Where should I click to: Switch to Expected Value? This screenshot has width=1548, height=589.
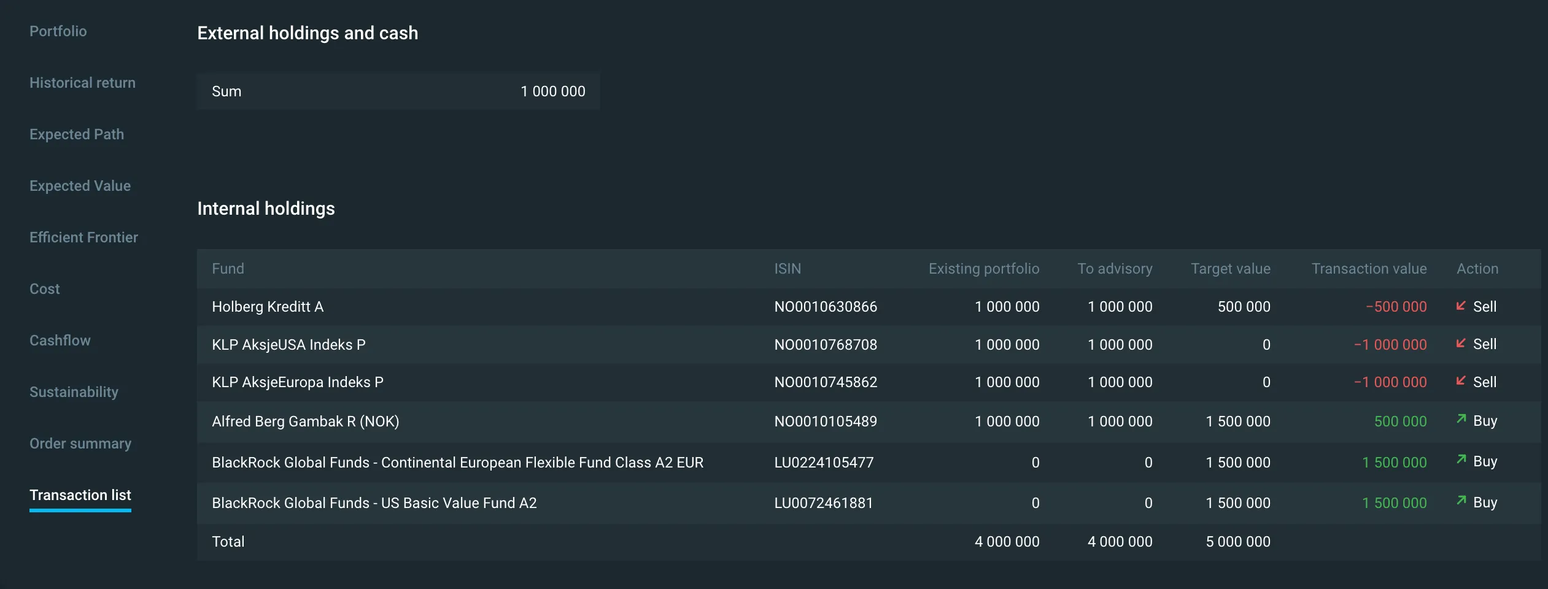point(80,186)
